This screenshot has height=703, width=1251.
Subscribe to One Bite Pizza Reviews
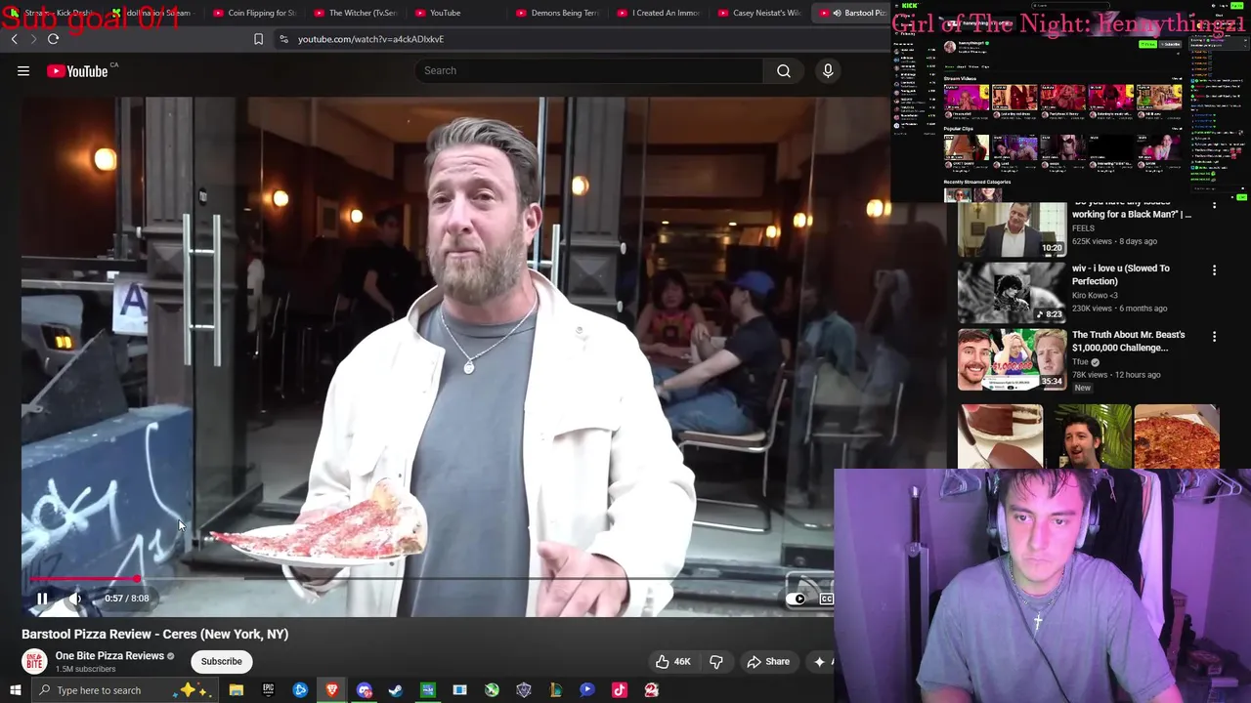[x=221, y=661]
